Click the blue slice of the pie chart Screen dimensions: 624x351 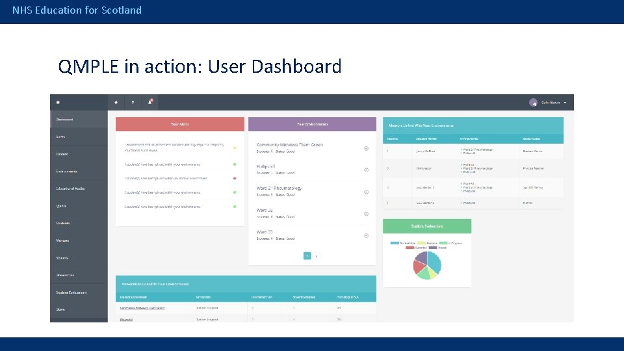coord(434,262)
